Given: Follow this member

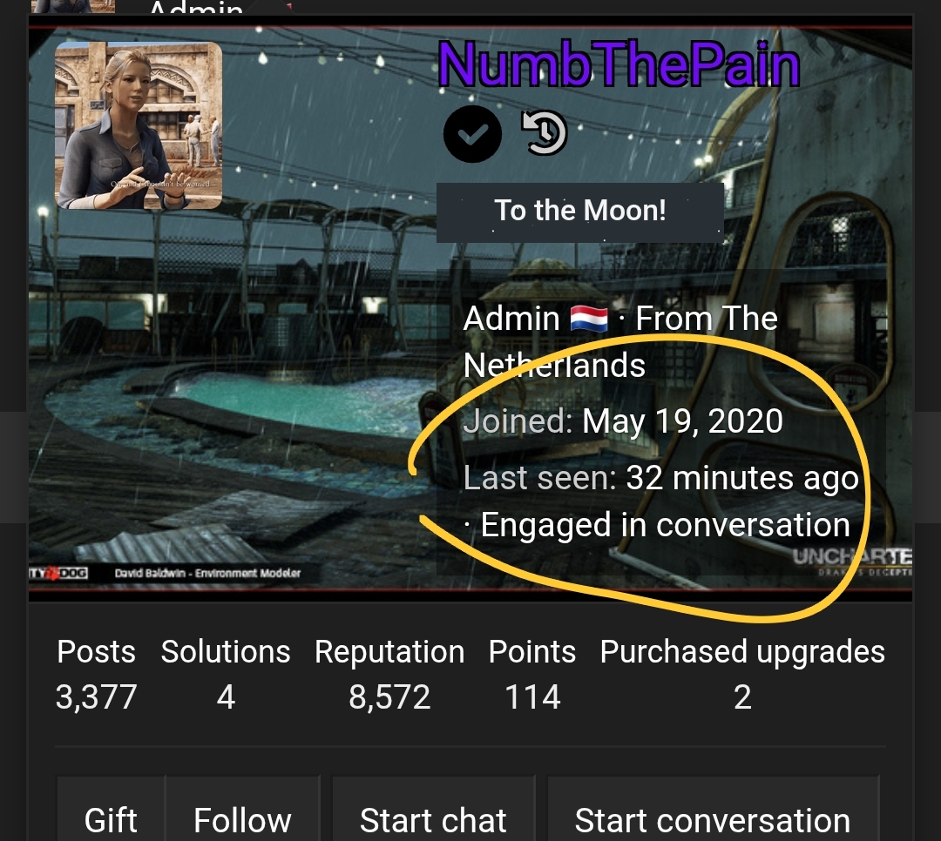Looking at the screenshot, I should coord(242,819).
